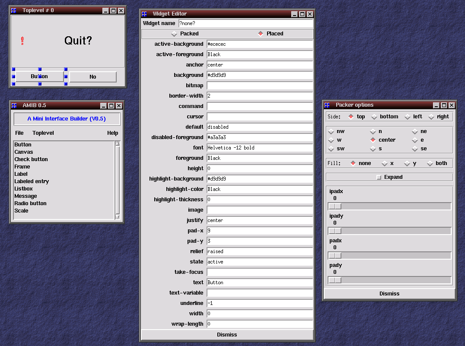This screenshot has width=465, height=346.
Task: Choose the ne anchor option
Action: (414, 131)
